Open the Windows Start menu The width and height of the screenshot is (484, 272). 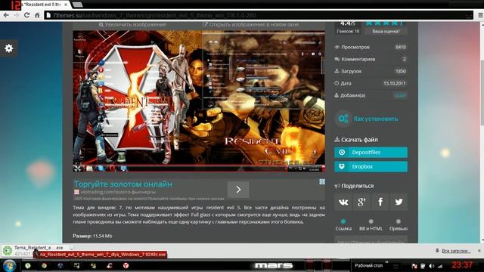click(x=9, y=265)
